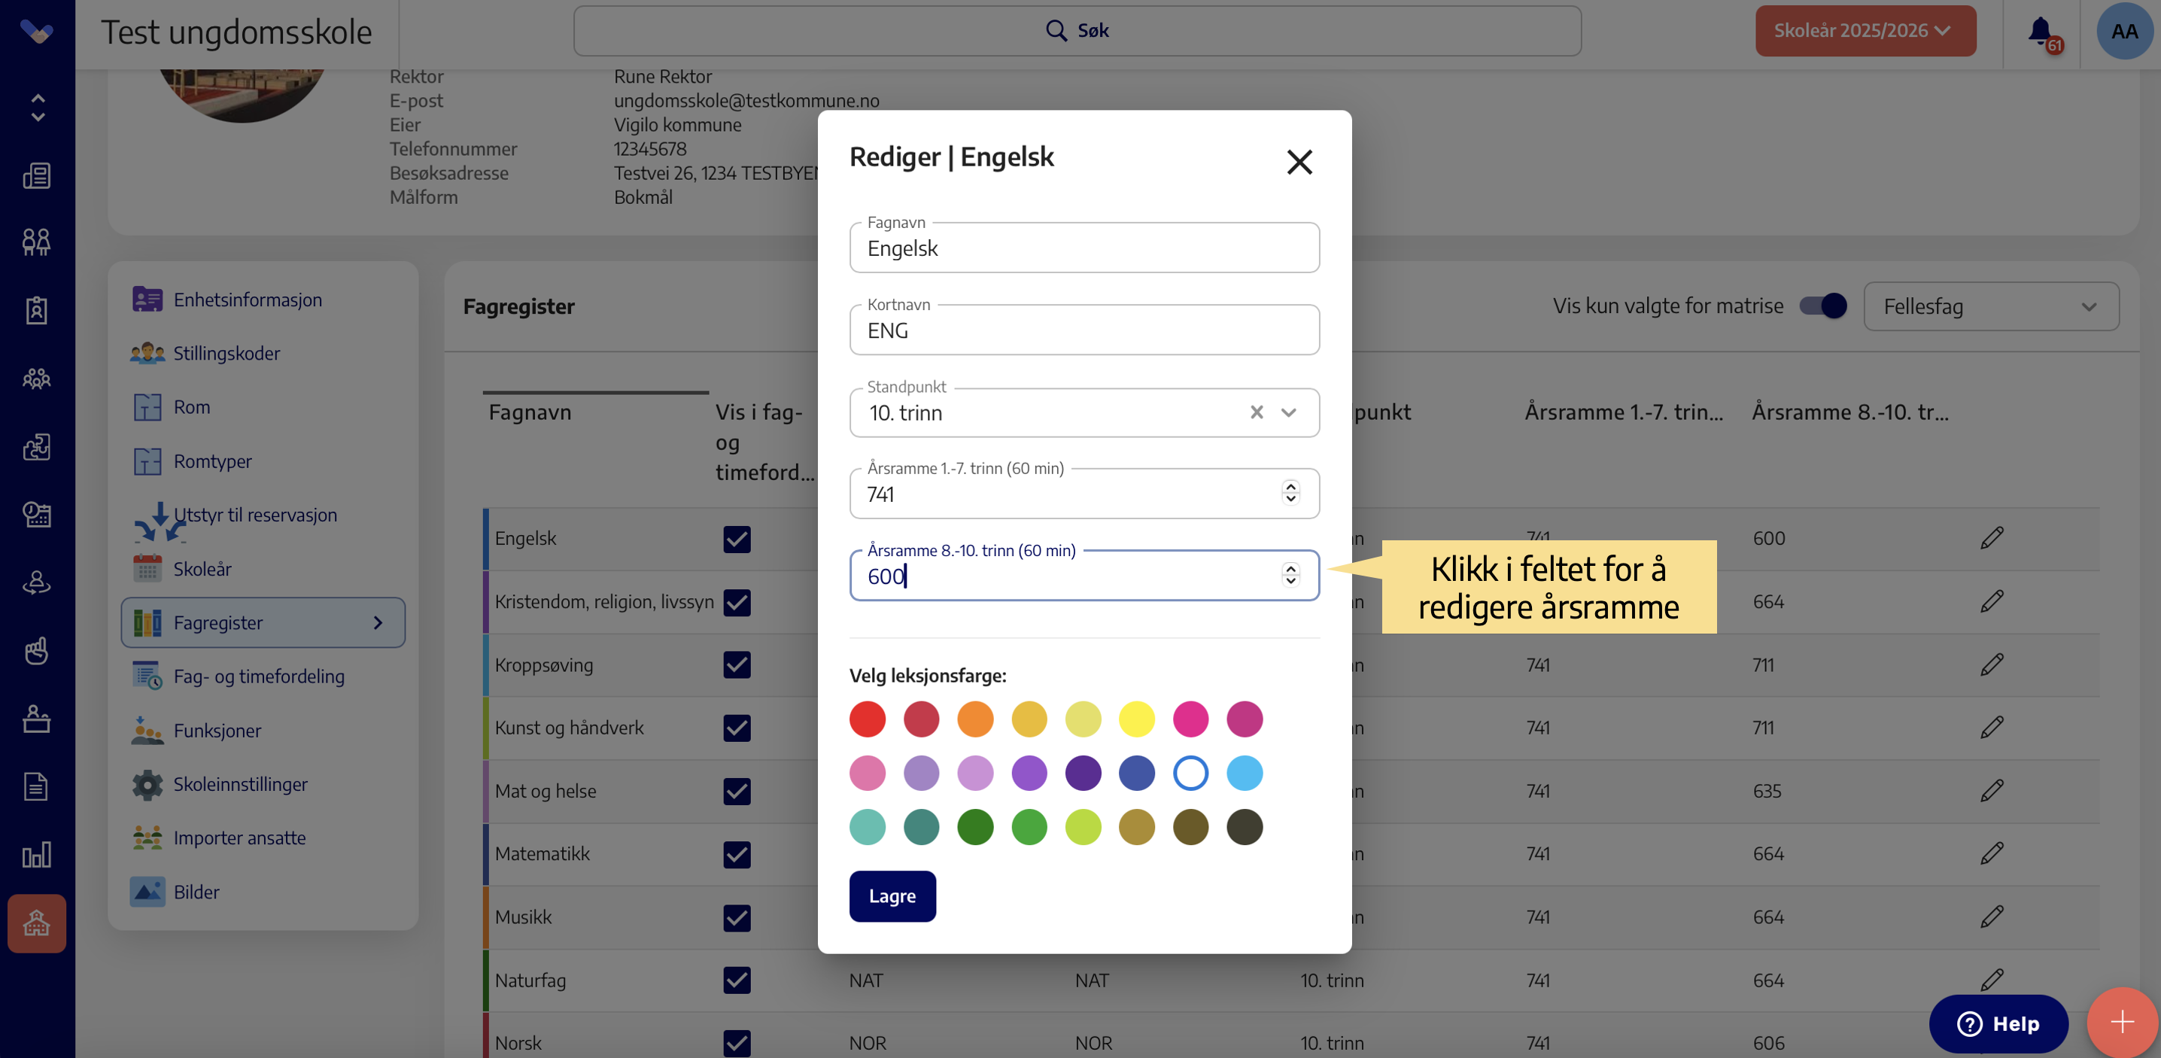This screenshot has width=2161, height=1058.
Task: Uncheck the Mat og helse checkbox
Action: [737, 790]
